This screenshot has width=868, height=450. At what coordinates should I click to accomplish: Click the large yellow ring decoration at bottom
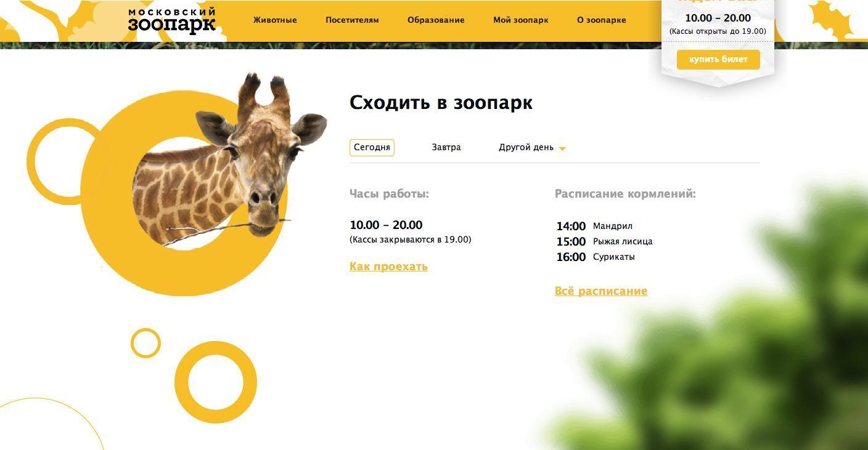(216, 382)
